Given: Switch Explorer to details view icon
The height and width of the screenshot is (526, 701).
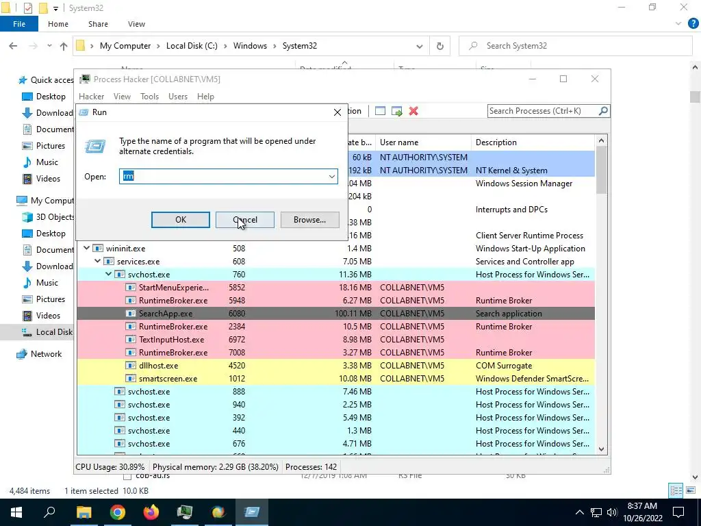Looking at the screenshot, I should pyautogui.click(x=676, y=490).
